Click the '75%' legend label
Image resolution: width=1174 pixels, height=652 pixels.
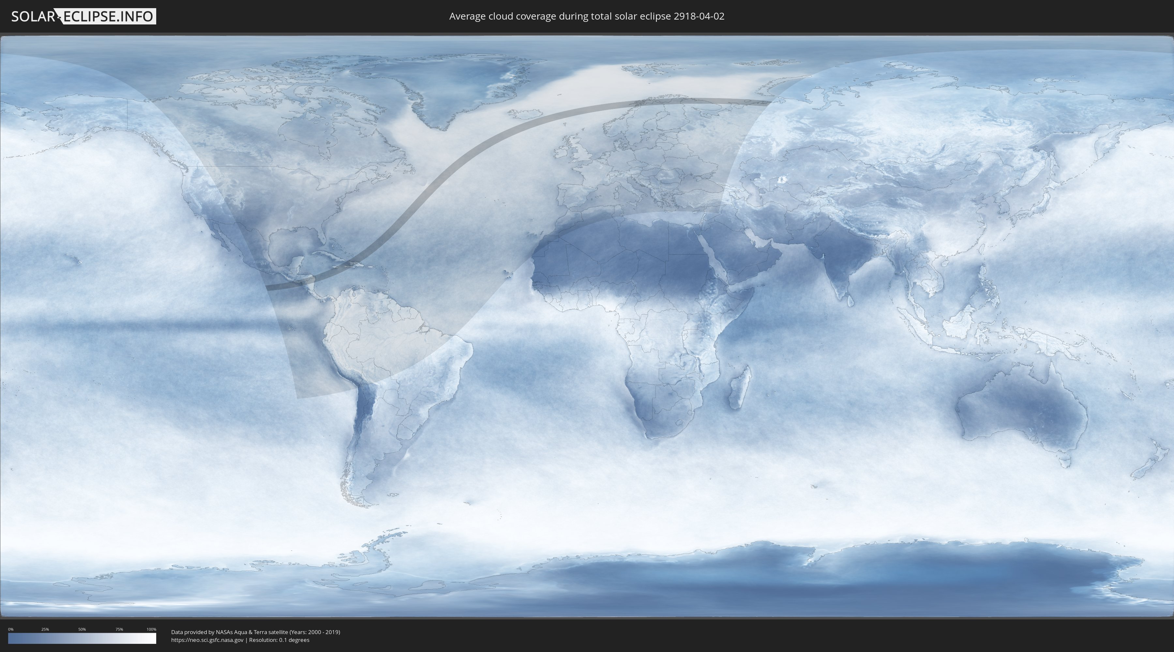119,629
